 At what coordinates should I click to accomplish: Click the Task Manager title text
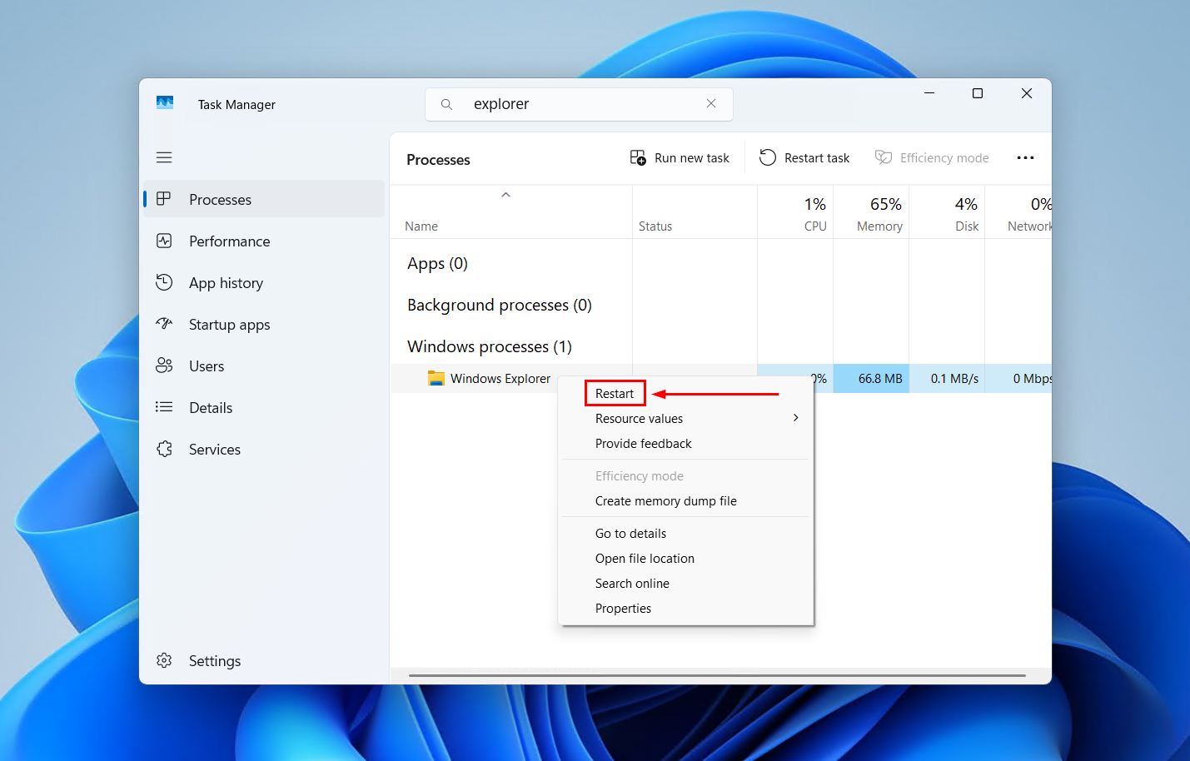point(237,104)
